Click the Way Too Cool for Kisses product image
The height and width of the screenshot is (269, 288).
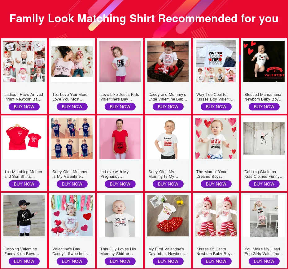tap(216, 61)
